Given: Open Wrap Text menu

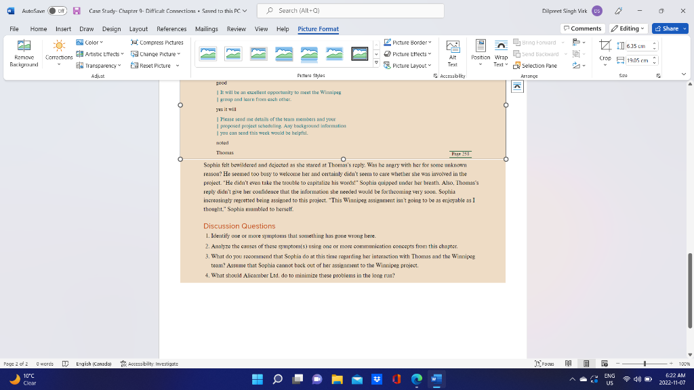Looking at the screenshot, I should 501,53.
